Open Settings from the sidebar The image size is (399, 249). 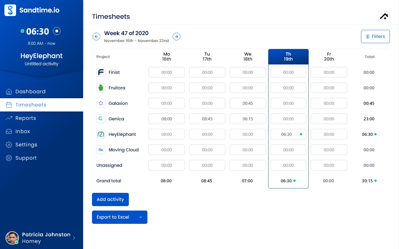coord(26,145)
